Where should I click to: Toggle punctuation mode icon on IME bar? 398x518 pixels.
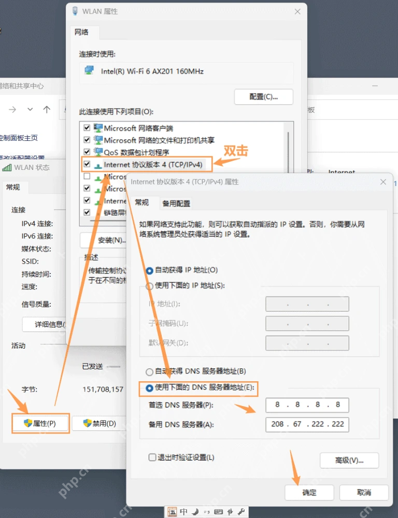pyautogui.click(x=207, y=512)
